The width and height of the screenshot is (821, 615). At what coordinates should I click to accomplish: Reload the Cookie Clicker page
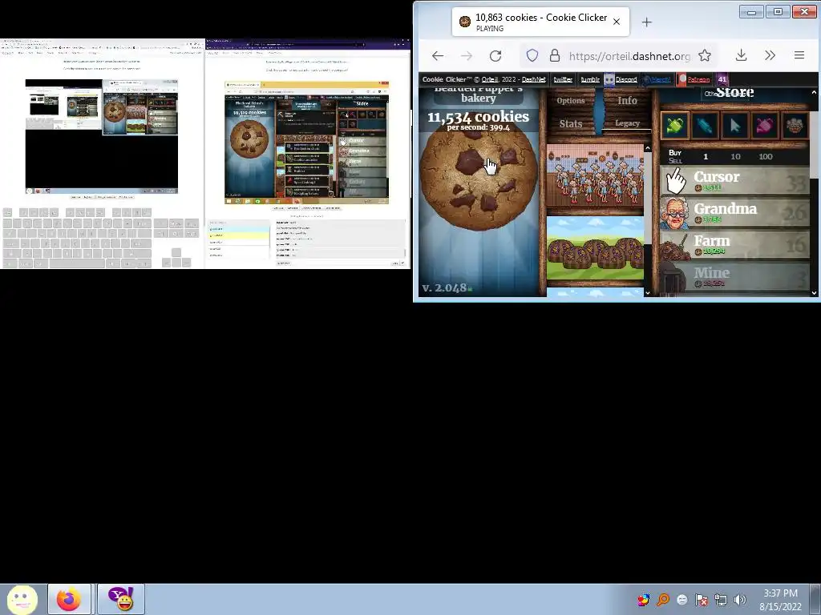coord(495,55)
